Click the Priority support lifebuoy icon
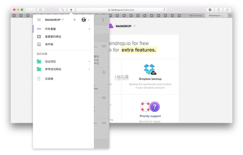243x155 pixels. [x=145, y=107]
